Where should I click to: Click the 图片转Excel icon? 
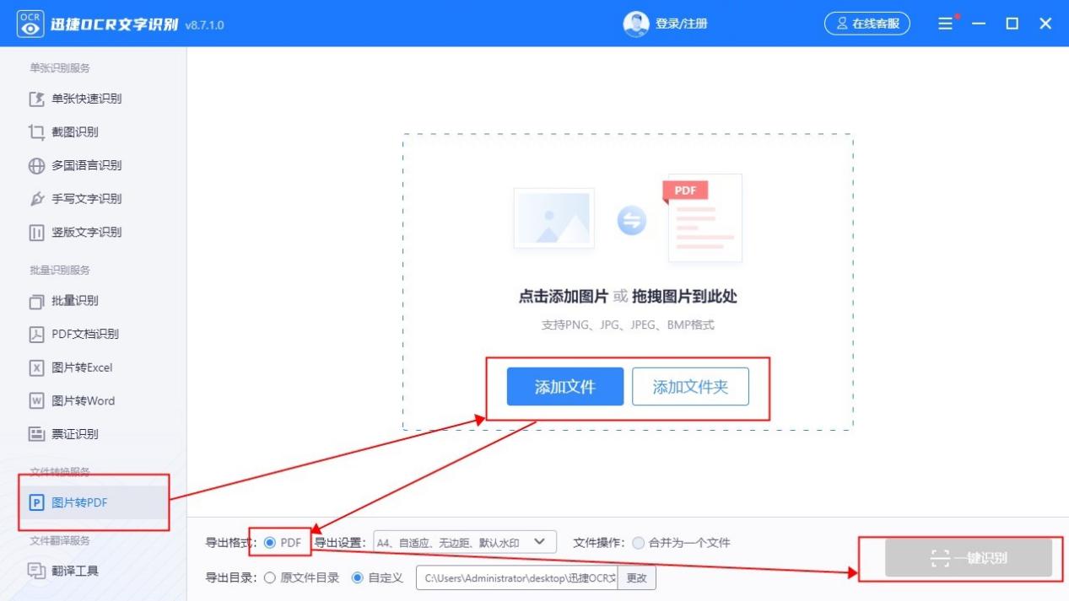click(36, 368)
